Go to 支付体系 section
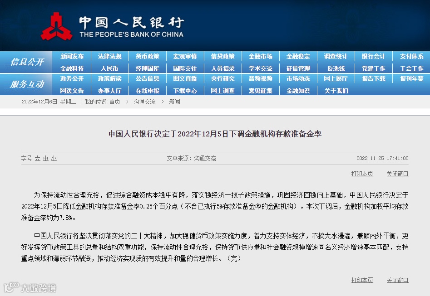 (411, 56)
